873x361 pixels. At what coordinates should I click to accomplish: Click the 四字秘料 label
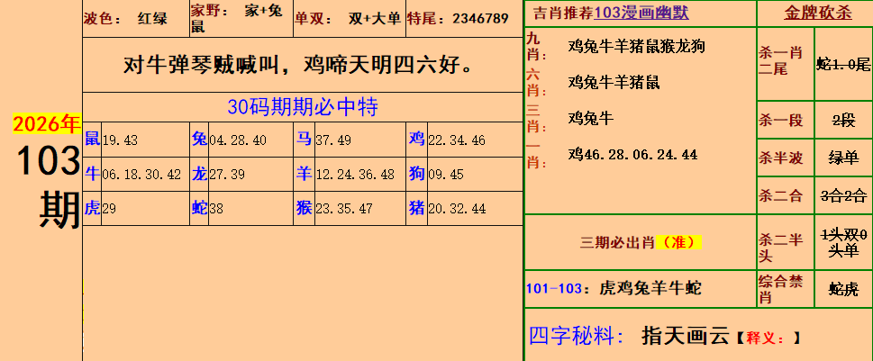pos(577,336)
